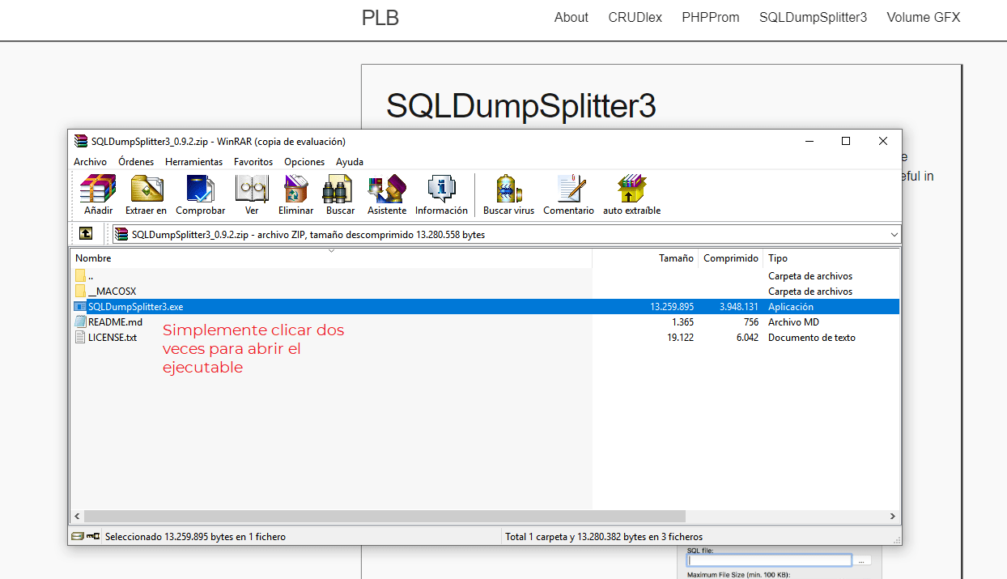Open the Volume GFX webpage link

click(924, 17)
